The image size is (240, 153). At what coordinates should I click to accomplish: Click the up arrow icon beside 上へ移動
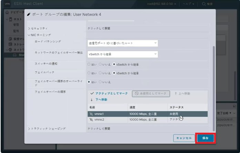[176, 94]
